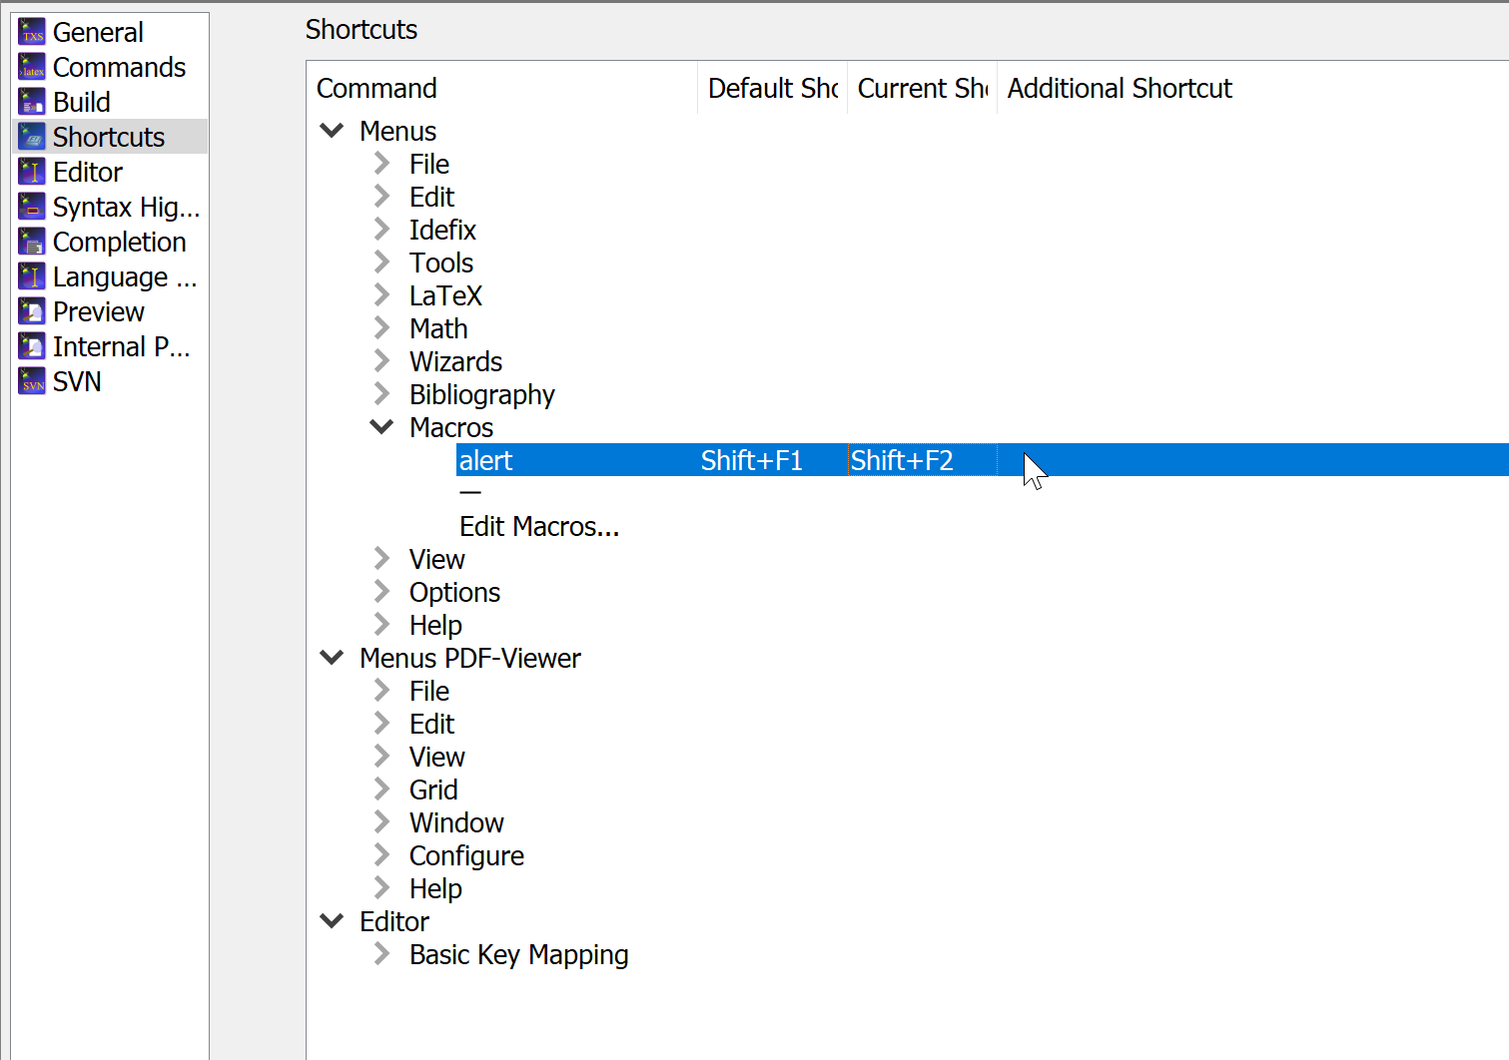Select the Completion settings icon
Image resolution: width=1509 pixels, height=1060 pixels.
(x=30, y=241)
